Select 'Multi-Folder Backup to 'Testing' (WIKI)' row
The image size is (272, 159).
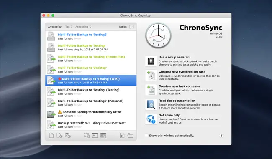click(x=91, y=81)
